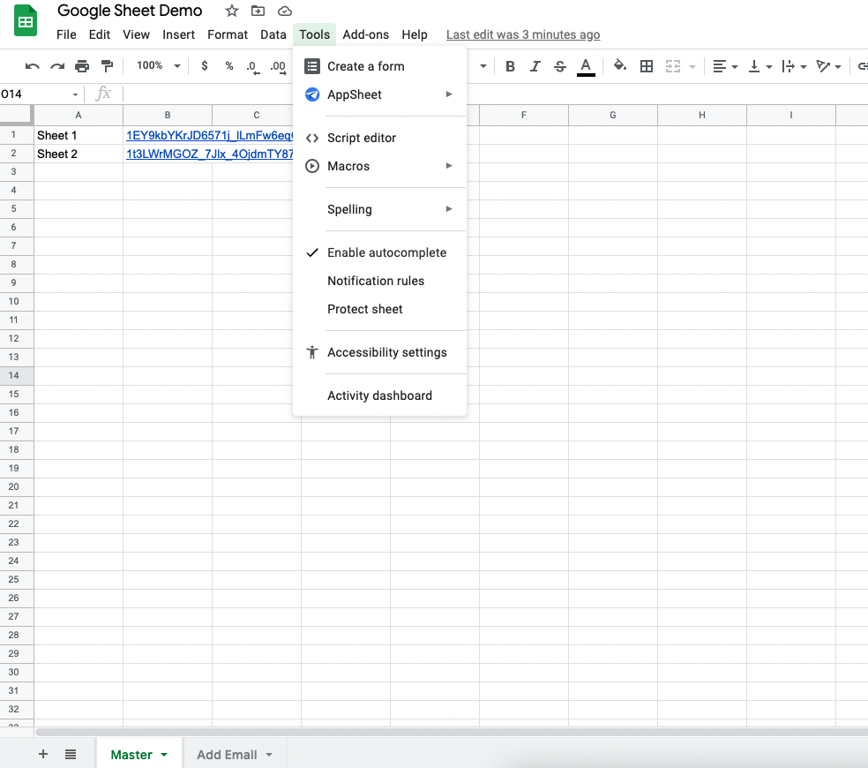Viewport: 868px width, 768px height.
Task: Open the File menu
Action: tap(66, 34)
